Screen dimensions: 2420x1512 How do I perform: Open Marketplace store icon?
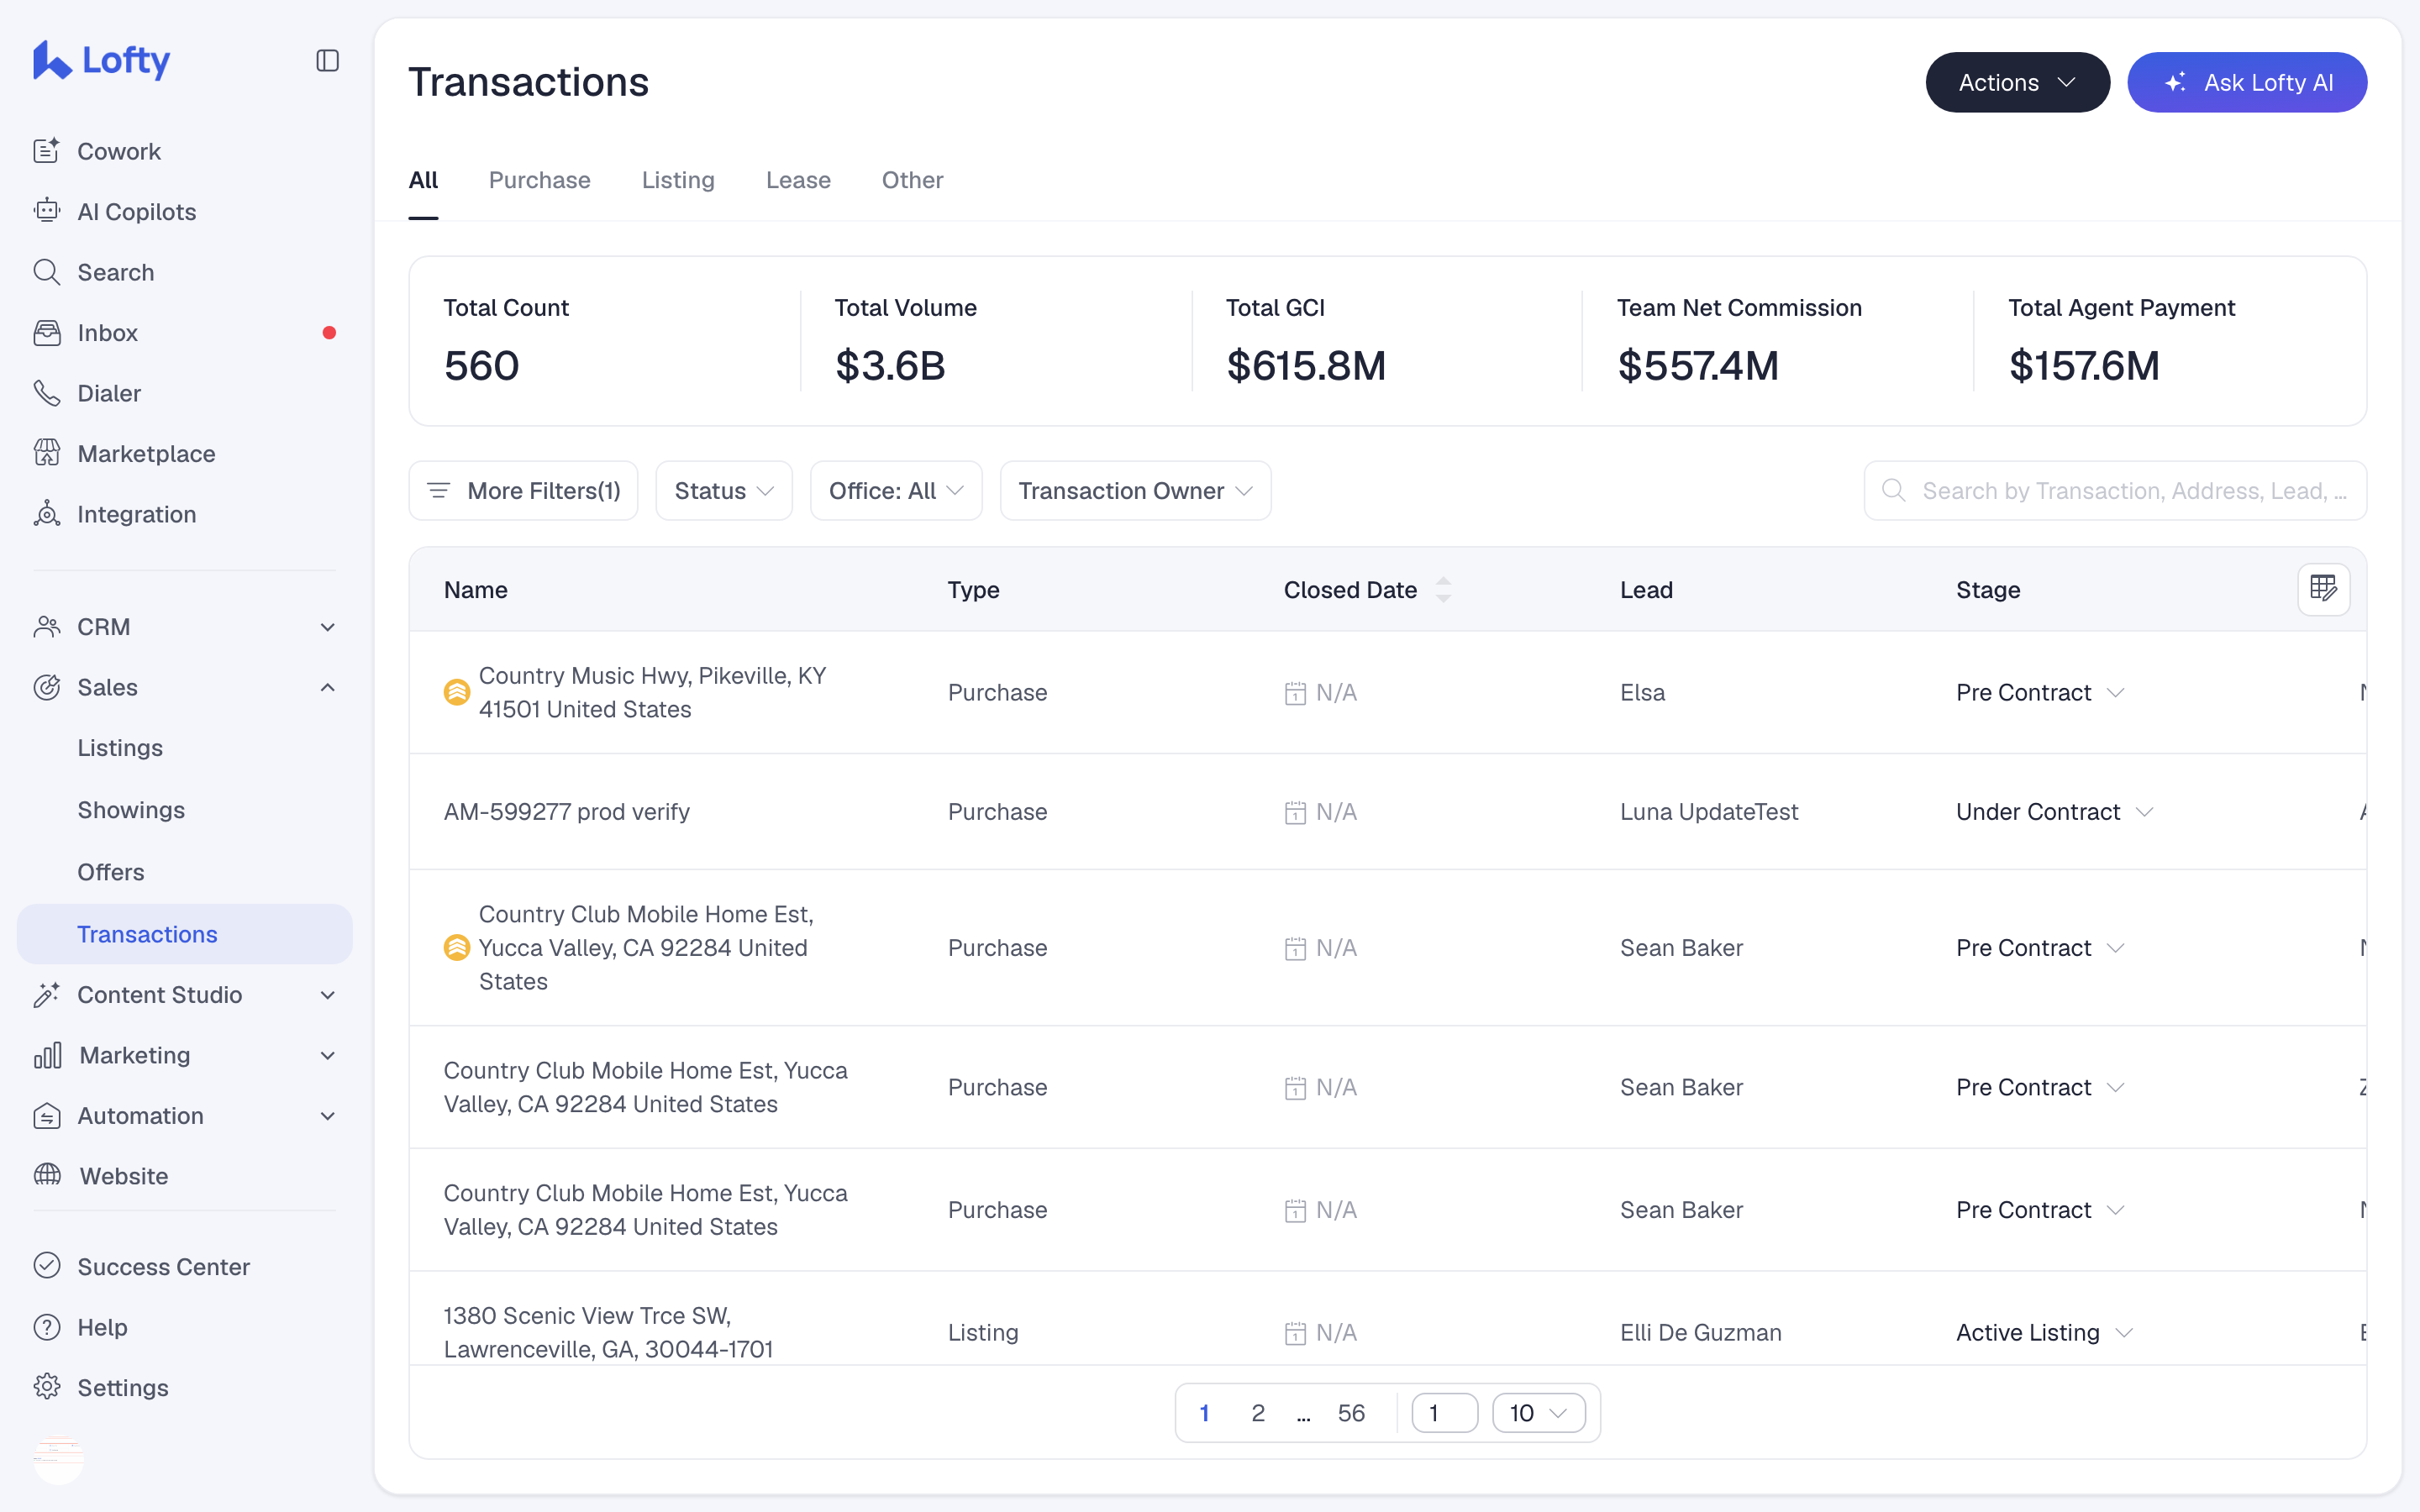[47, 453]
